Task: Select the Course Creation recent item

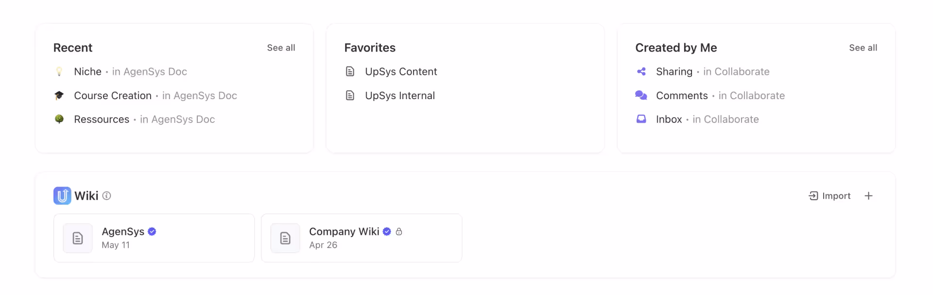Action: click(113, 95)
